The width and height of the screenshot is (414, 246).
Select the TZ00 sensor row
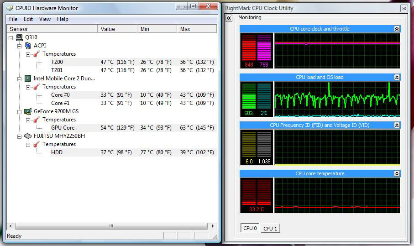pos(134,62)
